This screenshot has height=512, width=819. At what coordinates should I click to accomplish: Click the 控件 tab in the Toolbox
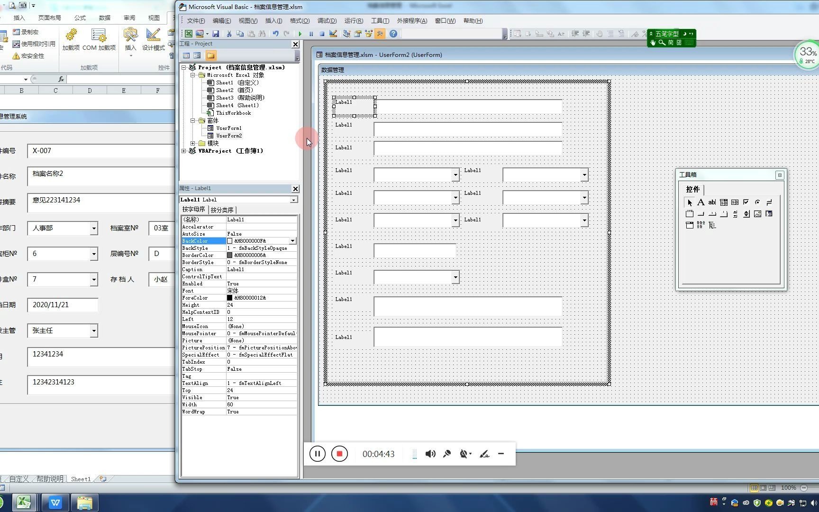click(x=693, y=189)
